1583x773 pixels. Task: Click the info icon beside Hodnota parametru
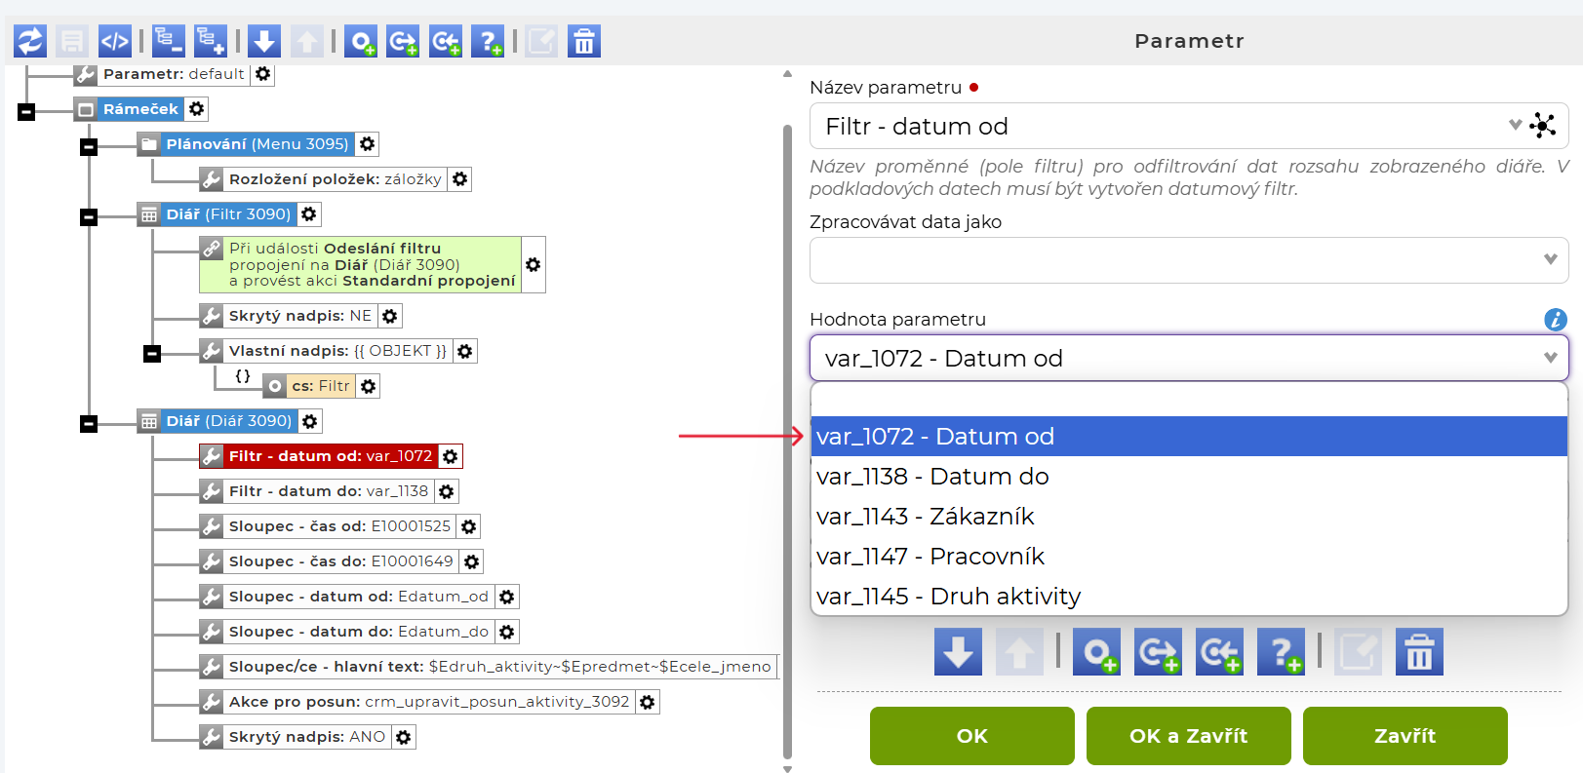point(1555,320)
